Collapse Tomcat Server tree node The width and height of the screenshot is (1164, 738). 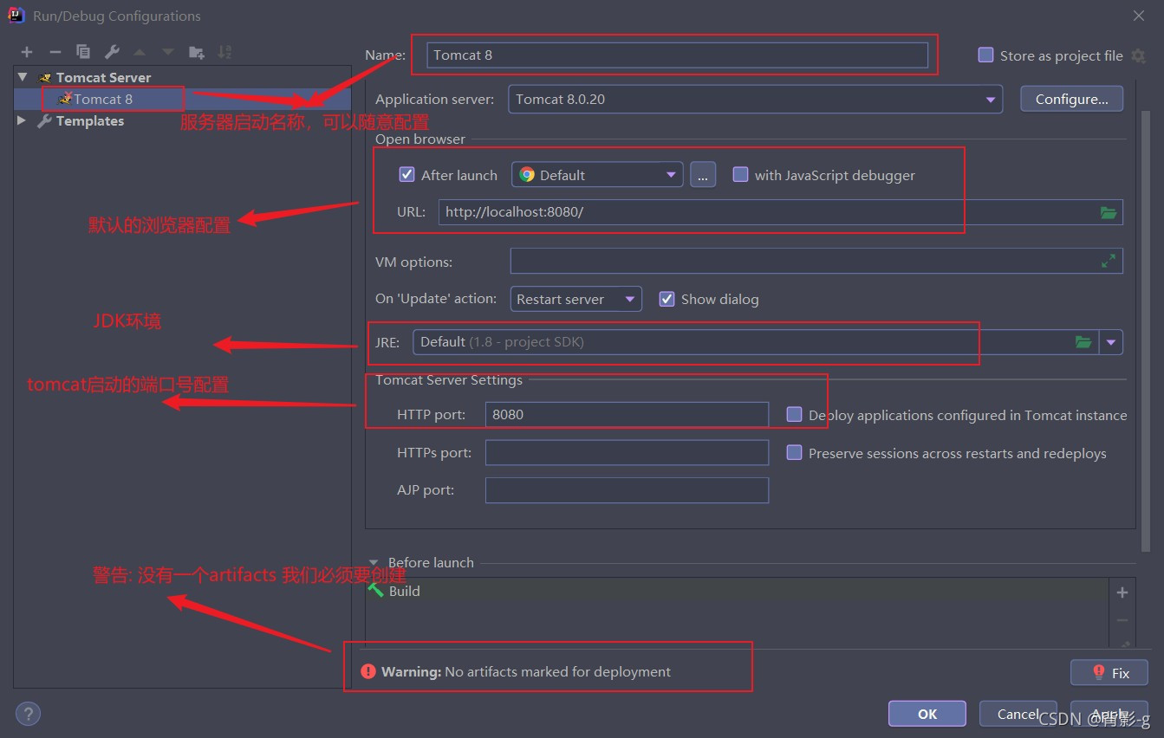click(x=22, y=77)
